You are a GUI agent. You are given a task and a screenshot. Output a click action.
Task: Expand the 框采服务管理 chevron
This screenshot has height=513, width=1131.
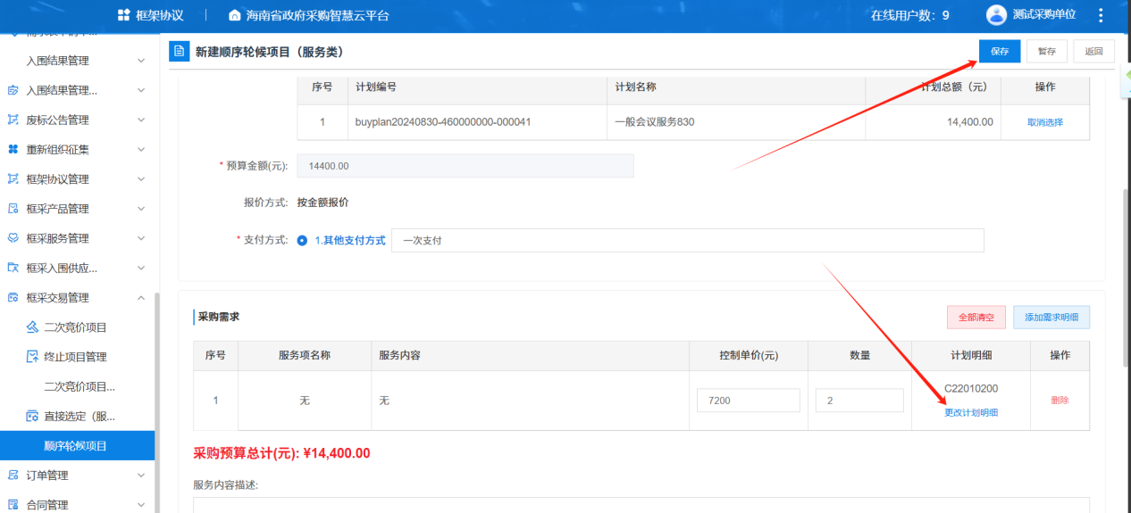(x=141, y=238)
